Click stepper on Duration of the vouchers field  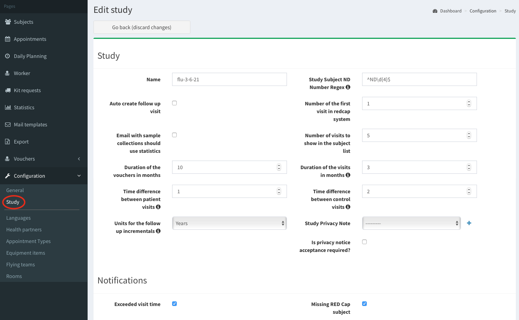point(279,167)
